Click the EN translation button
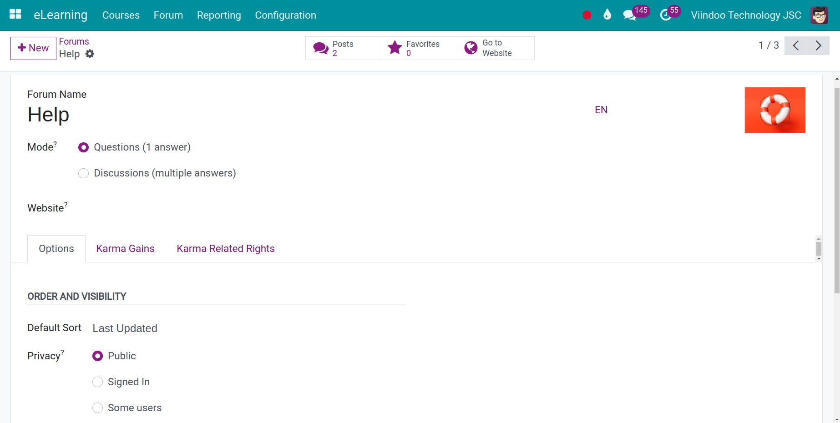This screenshot has width=840, height=423. point(601,110)
